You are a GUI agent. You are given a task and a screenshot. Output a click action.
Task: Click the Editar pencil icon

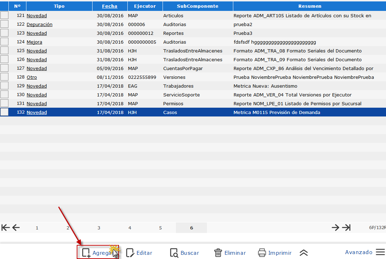130,253
